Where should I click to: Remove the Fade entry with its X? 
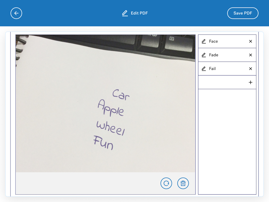click(x=251, y=55)
